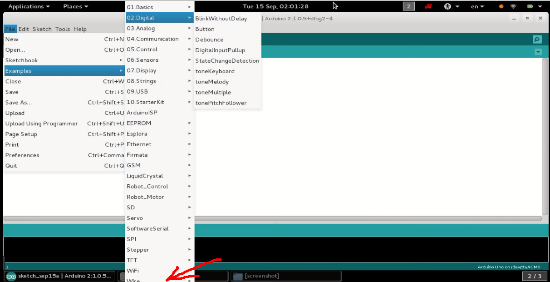Screen dimensions: 550x282
Task: Open the DigitalInputPullup example
Action: point(228,50)
